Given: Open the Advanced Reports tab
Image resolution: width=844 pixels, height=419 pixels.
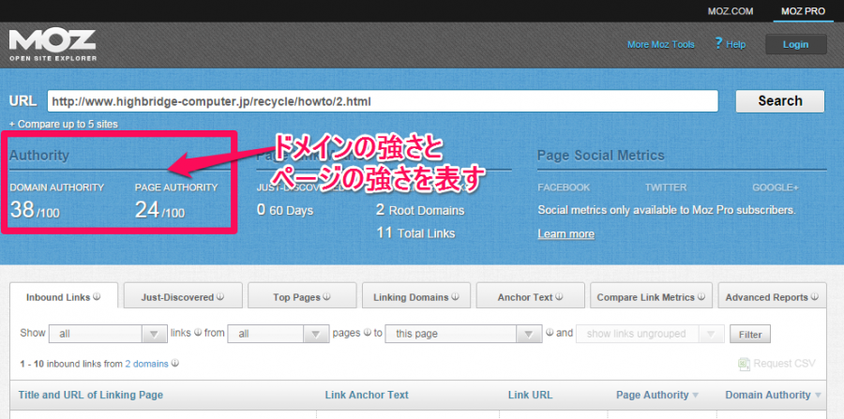Looking at the screenshot, I should pos(772,295).
